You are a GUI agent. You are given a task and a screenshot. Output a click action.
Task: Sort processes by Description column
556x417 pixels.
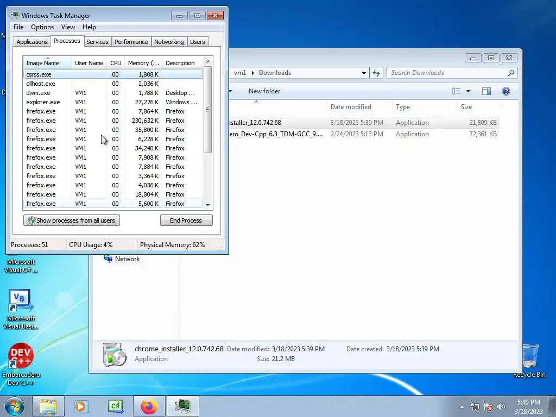182,63
